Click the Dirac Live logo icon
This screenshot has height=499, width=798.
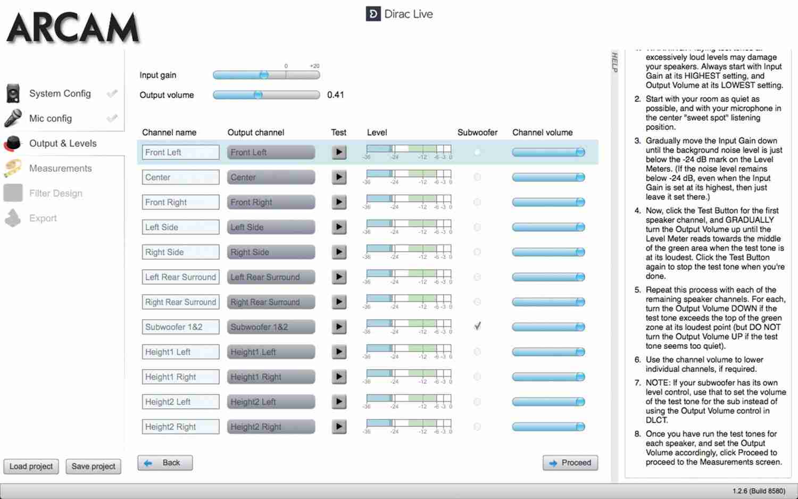[373, 14]
